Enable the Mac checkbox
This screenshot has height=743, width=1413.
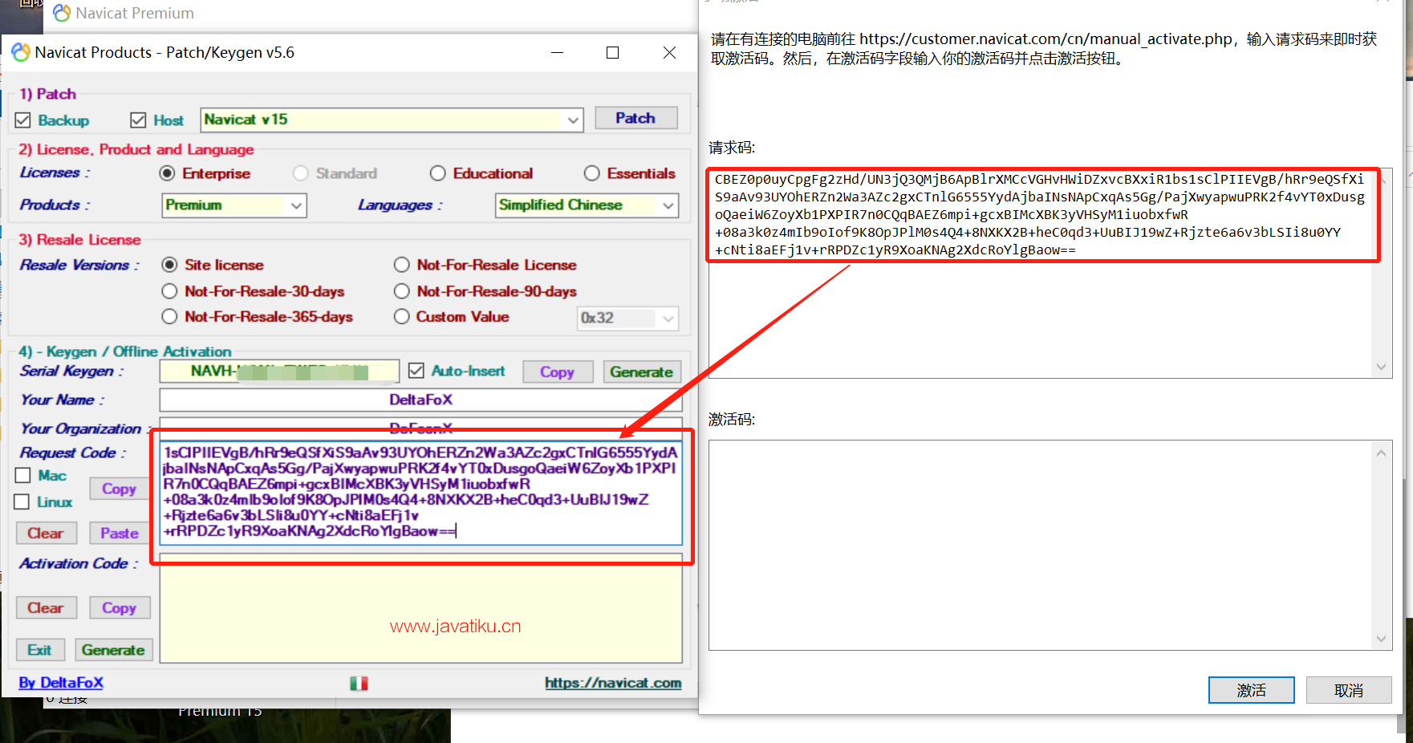(x=23, y=476)
